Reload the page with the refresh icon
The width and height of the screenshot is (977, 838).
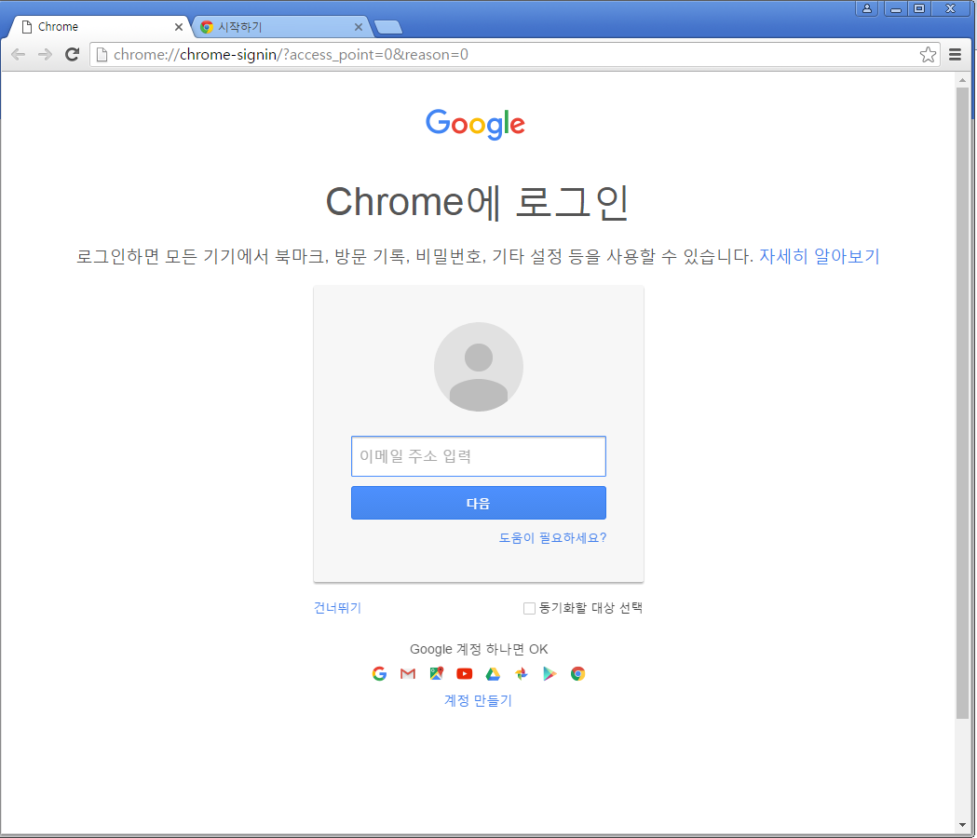click(73, 54)
